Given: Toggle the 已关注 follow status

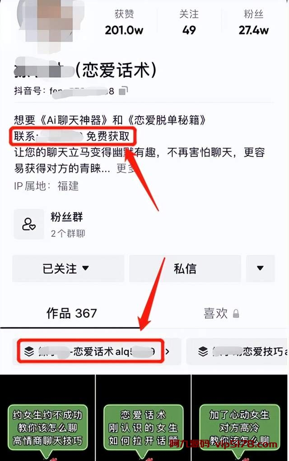Looking at the screenshot, I should click(68, 268).
